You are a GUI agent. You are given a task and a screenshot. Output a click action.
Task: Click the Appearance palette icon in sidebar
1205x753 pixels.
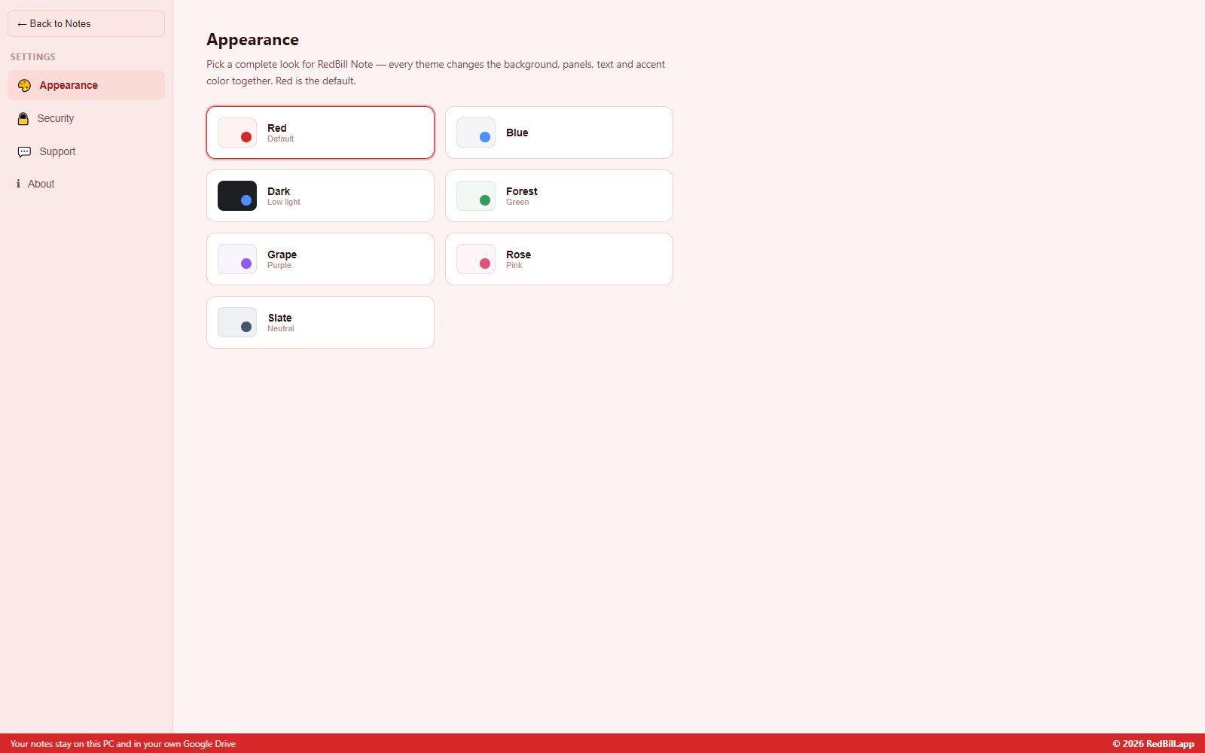(24, 85)
